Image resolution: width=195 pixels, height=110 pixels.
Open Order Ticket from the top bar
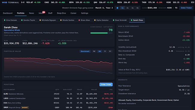click(x=186, y=8)
